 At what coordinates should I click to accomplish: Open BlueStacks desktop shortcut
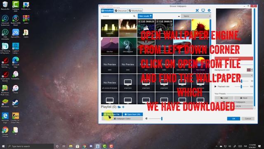pyautogui.click(x=5, y=103)
